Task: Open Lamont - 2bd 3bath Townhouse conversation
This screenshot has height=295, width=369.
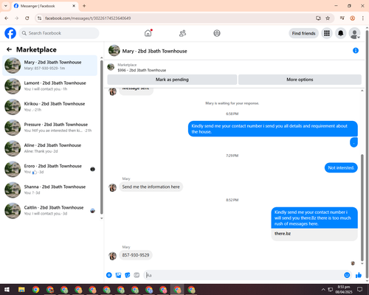Action: coord(49,86)
